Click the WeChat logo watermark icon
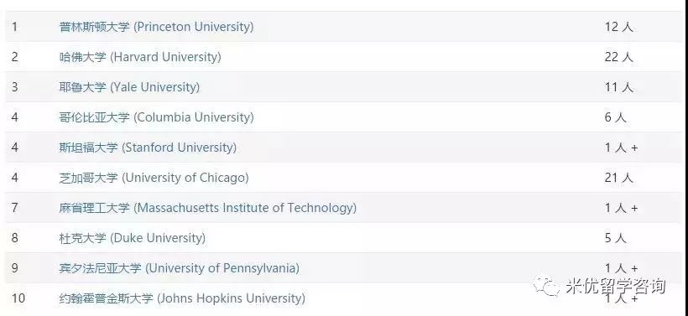 coord(546,286)
